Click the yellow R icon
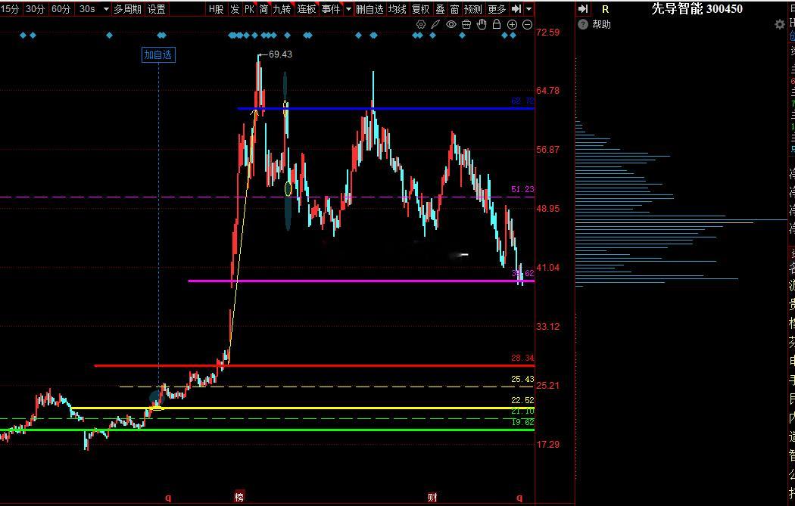Viewport: 795px width, 506px height. pos(606,9)
